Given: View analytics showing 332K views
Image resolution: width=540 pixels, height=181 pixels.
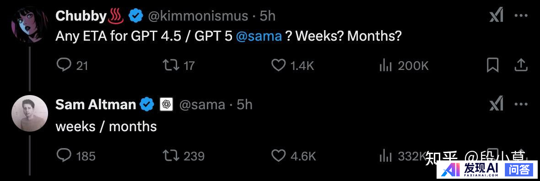Looking at the screenshot, I should tap(403, 156).
